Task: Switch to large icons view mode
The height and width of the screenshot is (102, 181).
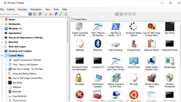Action: pos(117,14)
